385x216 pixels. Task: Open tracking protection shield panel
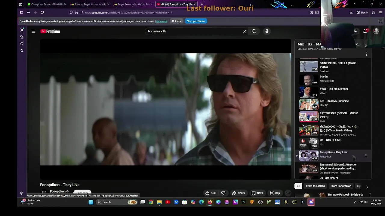(x=71, y=13)
